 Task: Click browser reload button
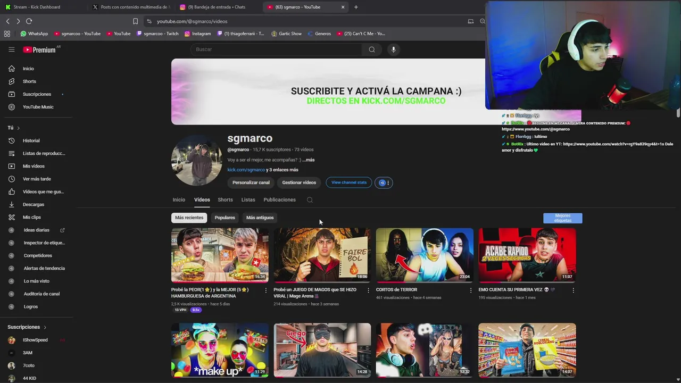29,21
